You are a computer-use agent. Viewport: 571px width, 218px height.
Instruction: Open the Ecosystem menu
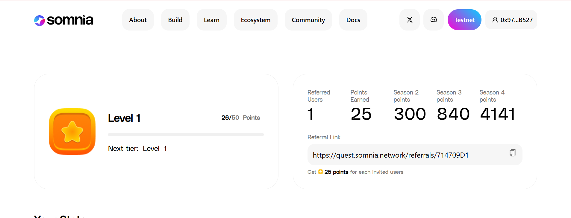click(256, 20)
